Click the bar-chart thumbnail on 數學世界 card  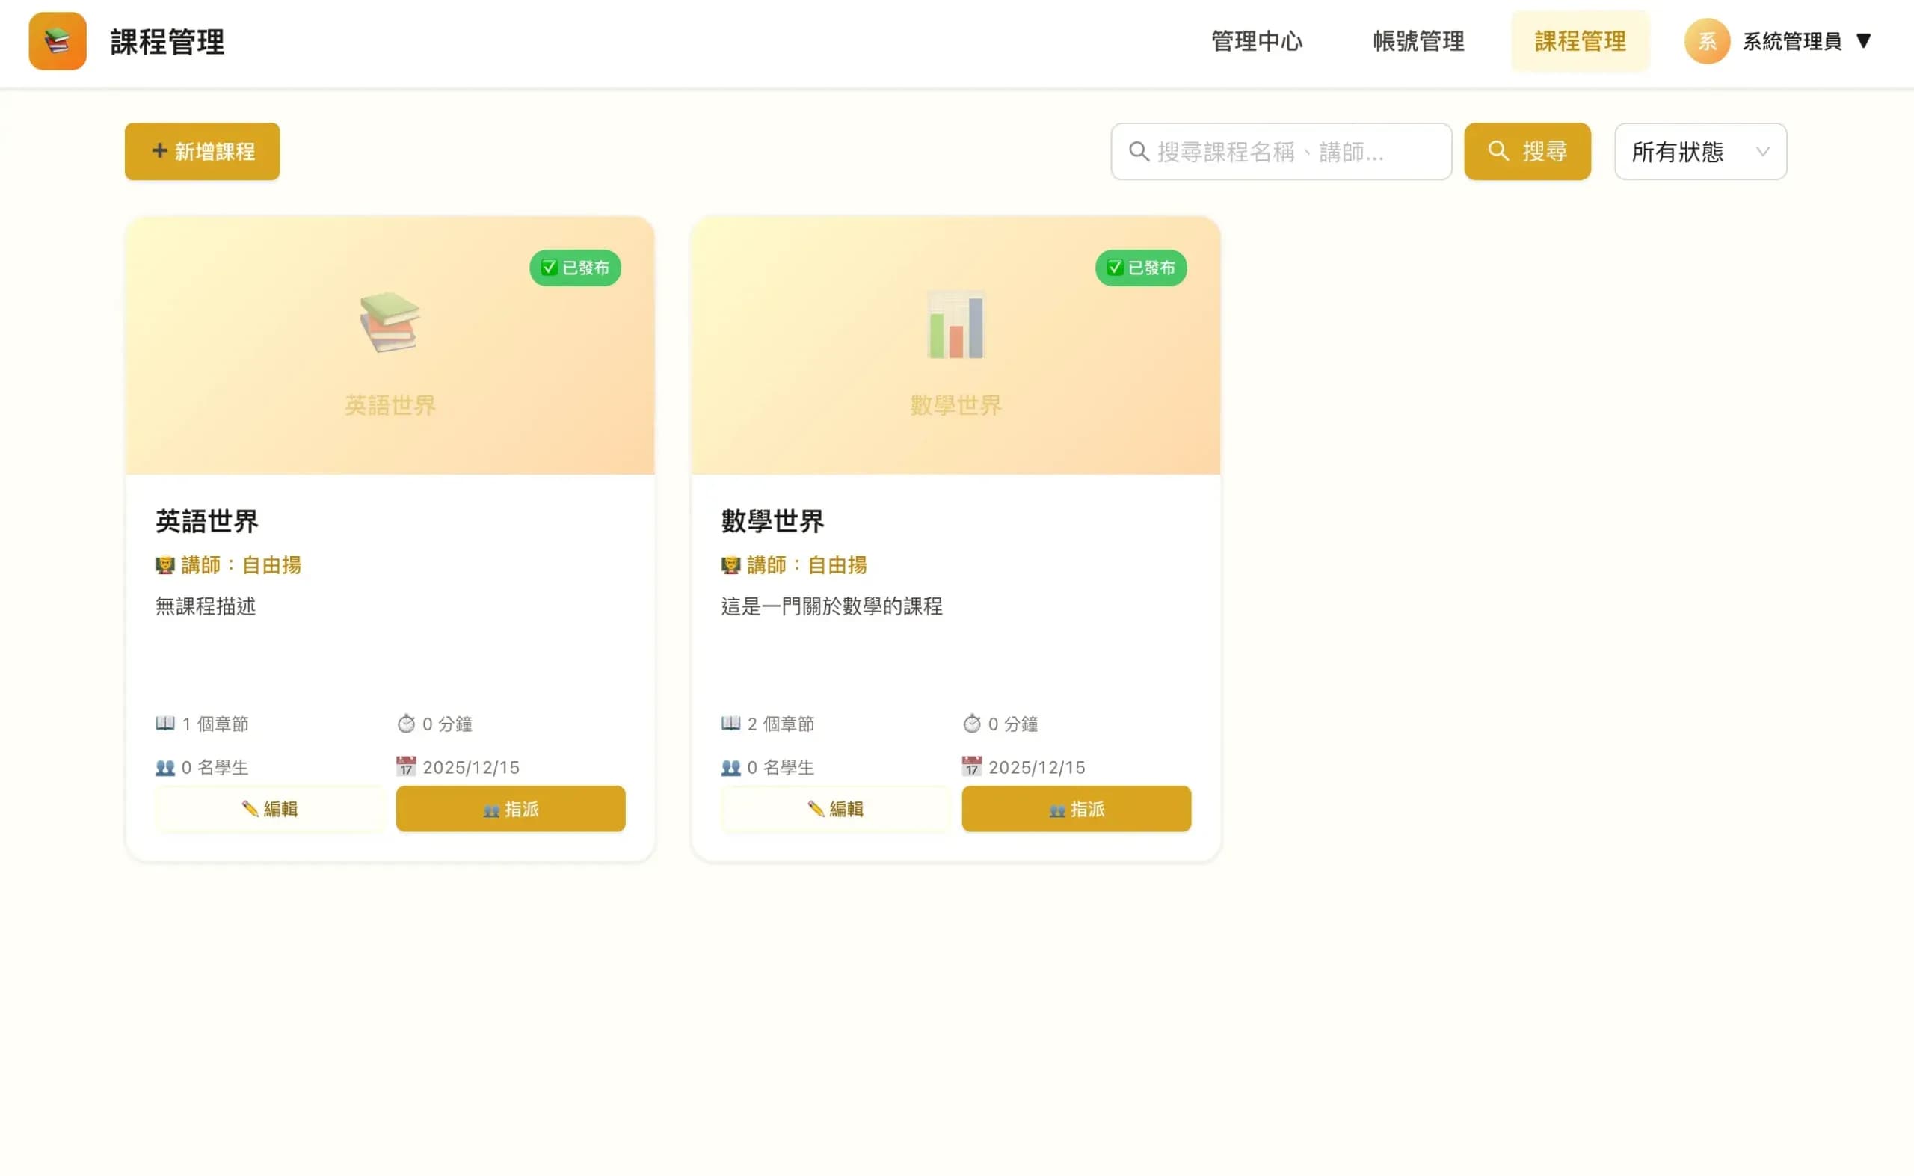pos(955,324)
